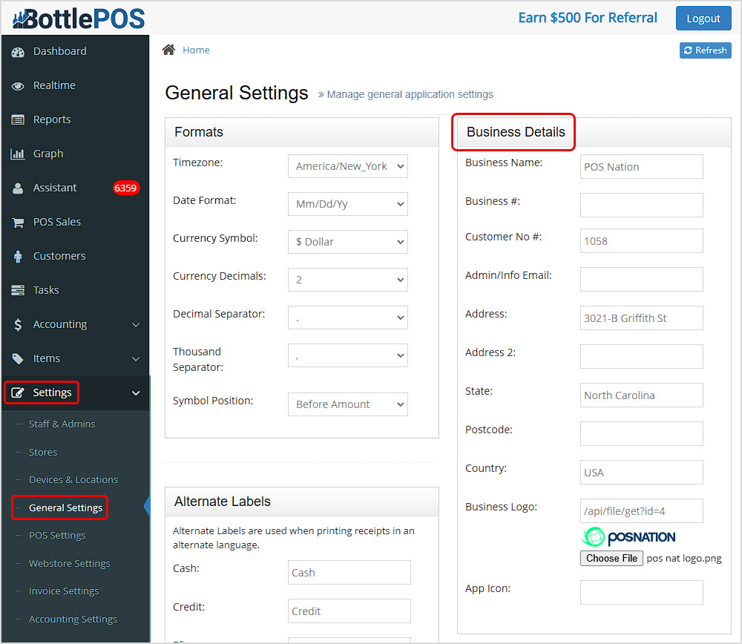Open the Earn $500 For Referral link
Image resolution: width=742 pixels, height=644 pixels.
[588, 17]
